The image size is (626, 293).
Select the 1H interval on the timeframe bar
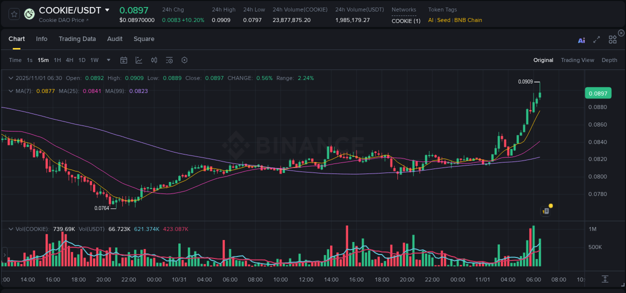(58, 60)
